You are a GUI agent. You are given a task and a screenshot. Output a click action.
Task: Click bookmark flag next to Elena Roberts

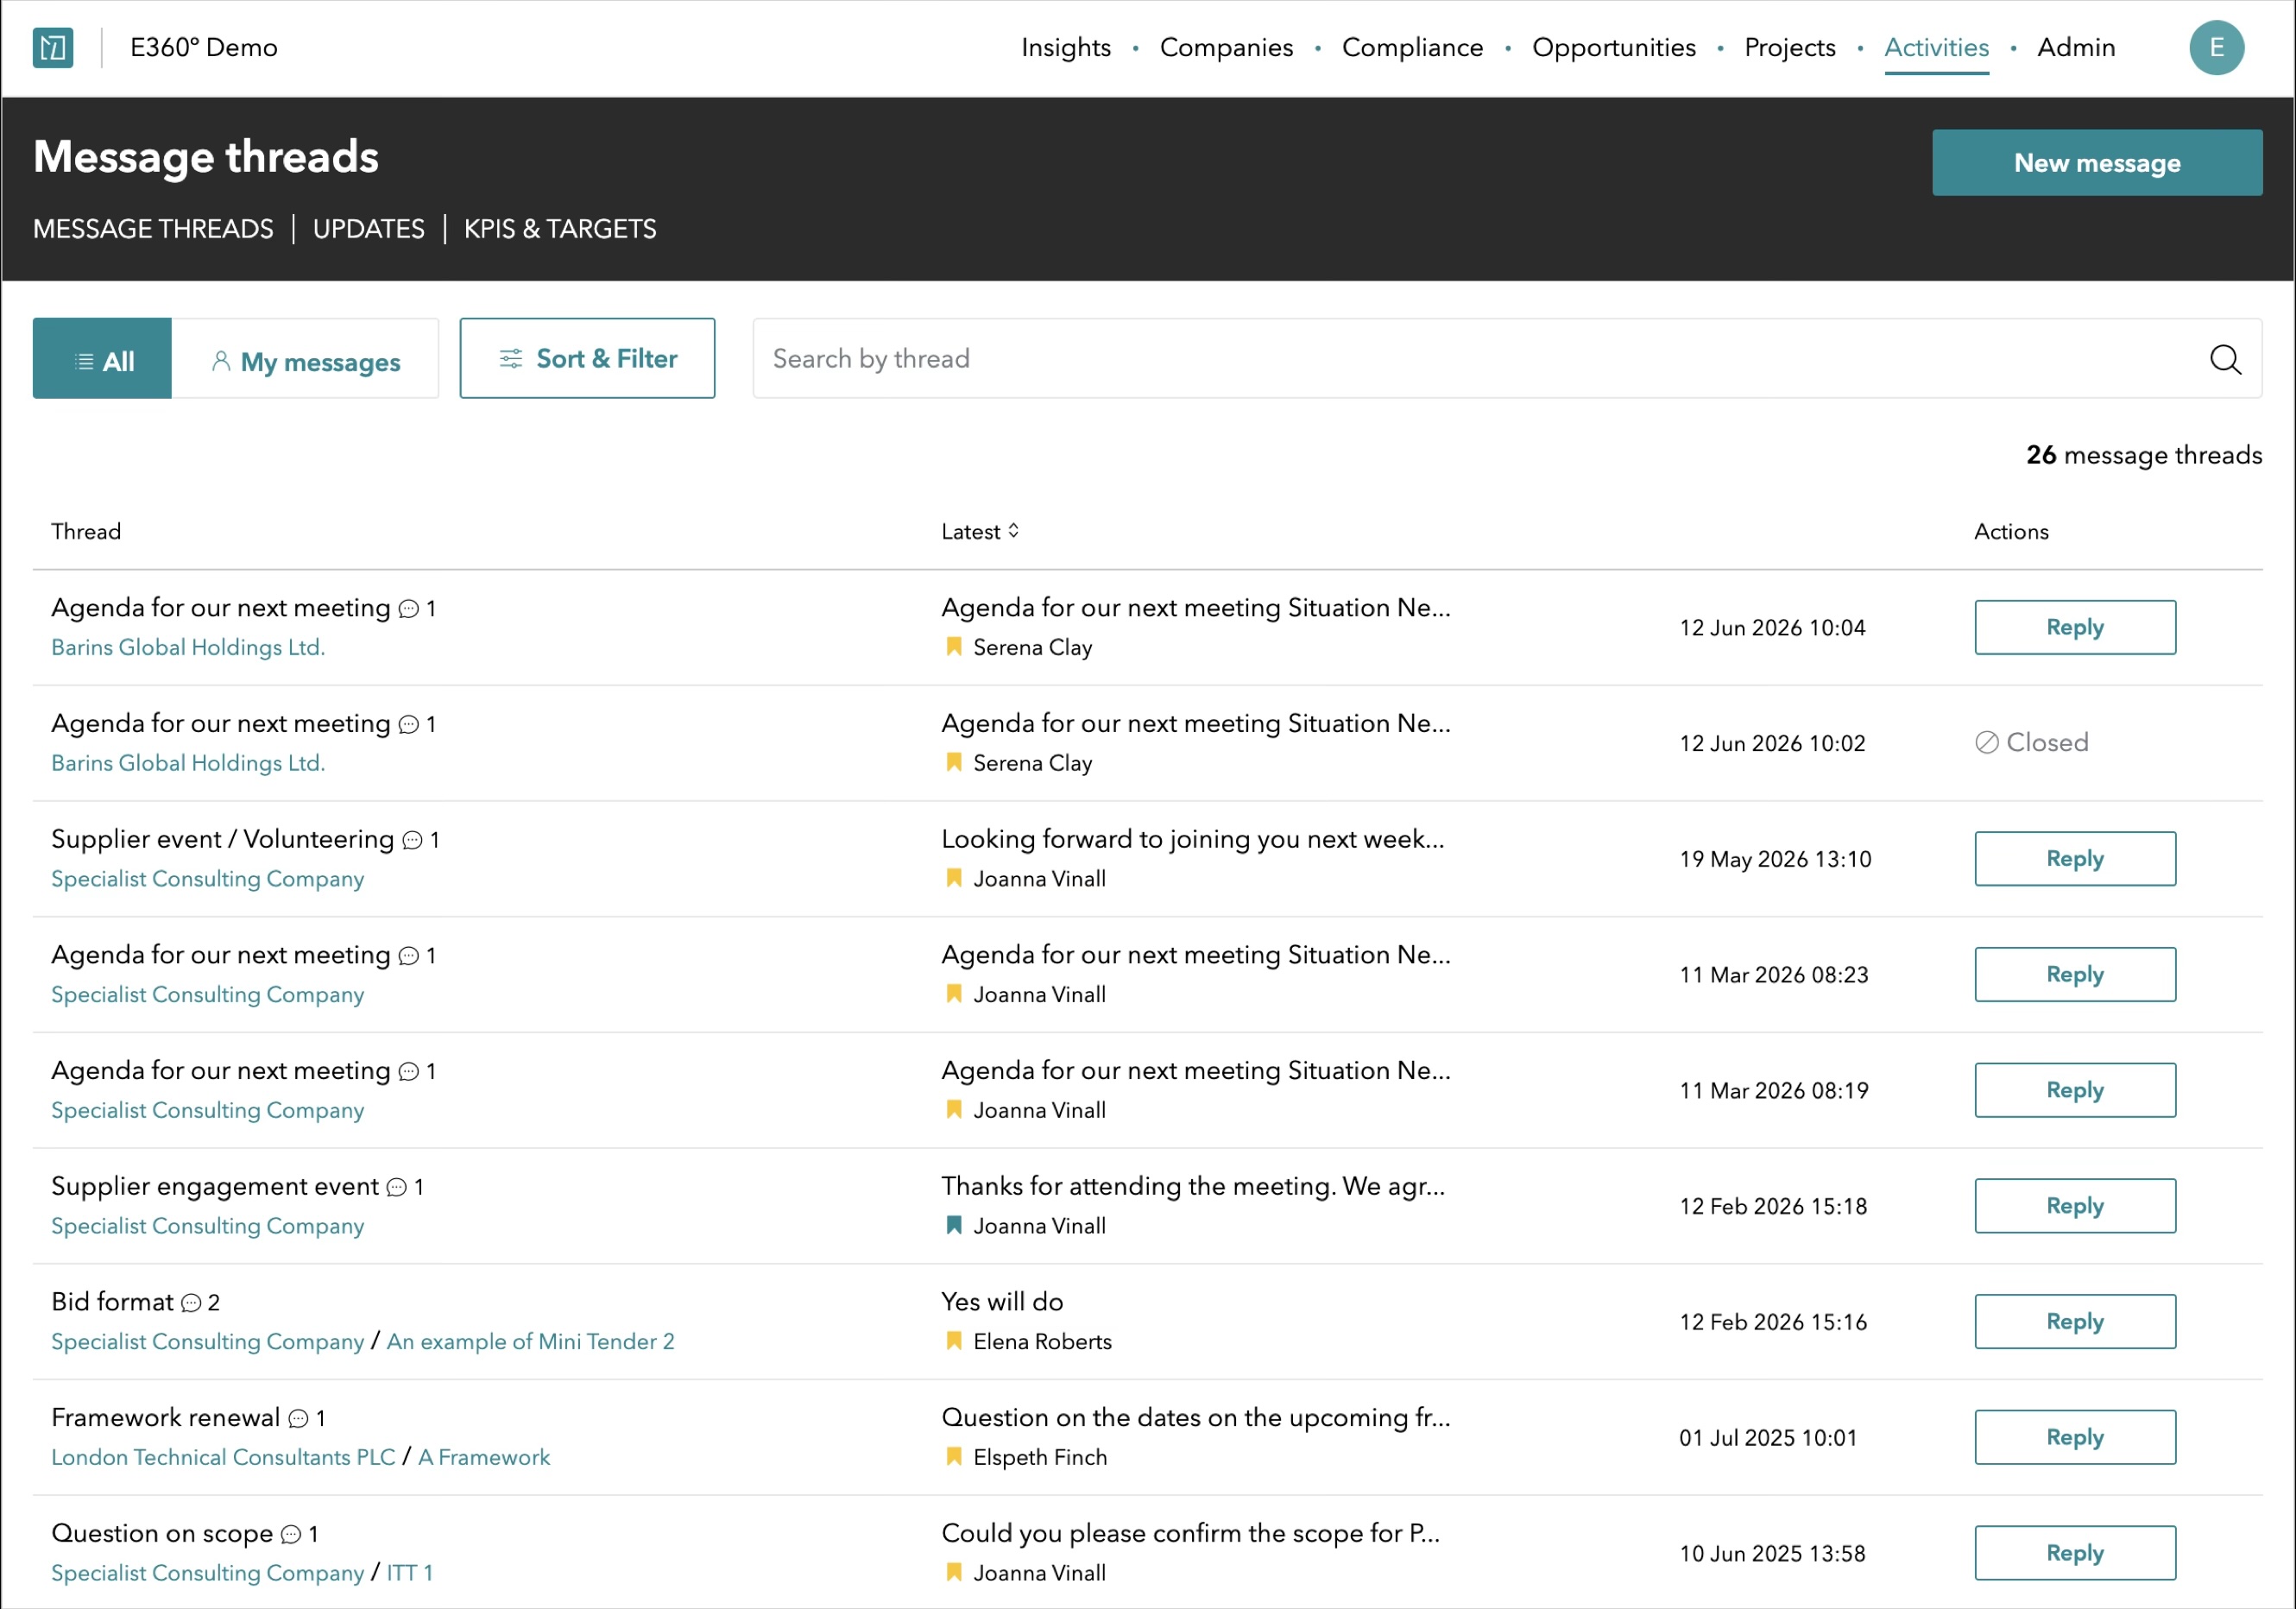[953, 1341]
